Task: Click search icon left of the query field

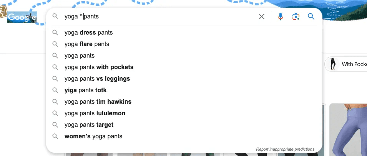Action: (55, 17)
